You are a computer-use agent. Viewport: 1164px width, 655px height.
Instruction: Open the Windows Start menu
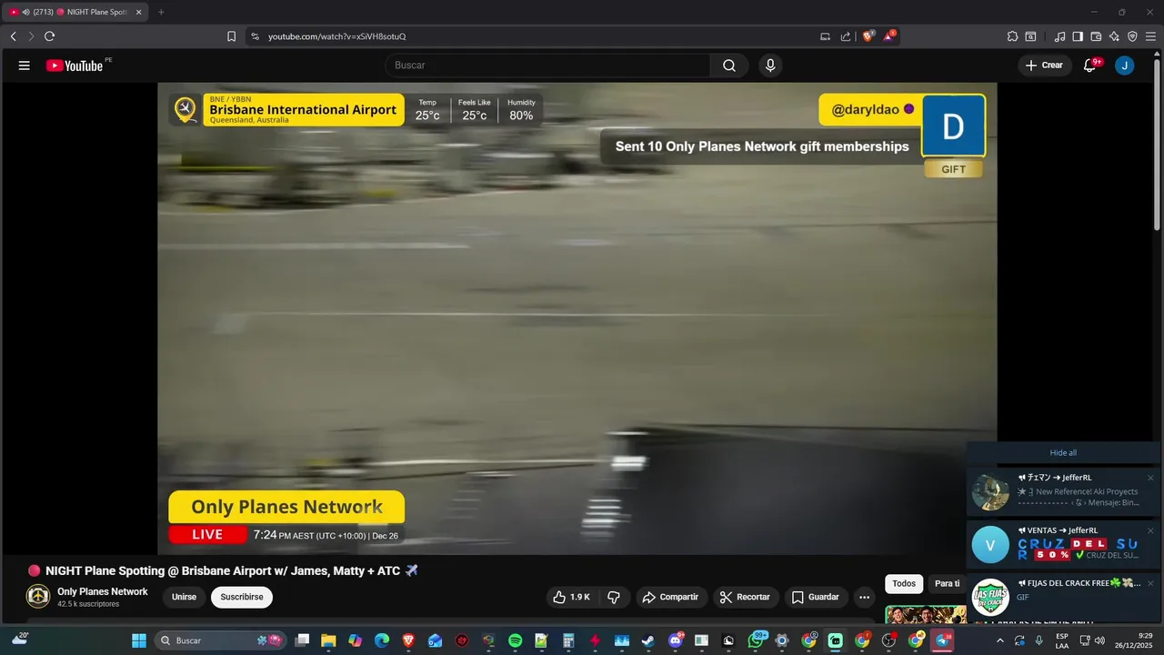coord(139,640)
